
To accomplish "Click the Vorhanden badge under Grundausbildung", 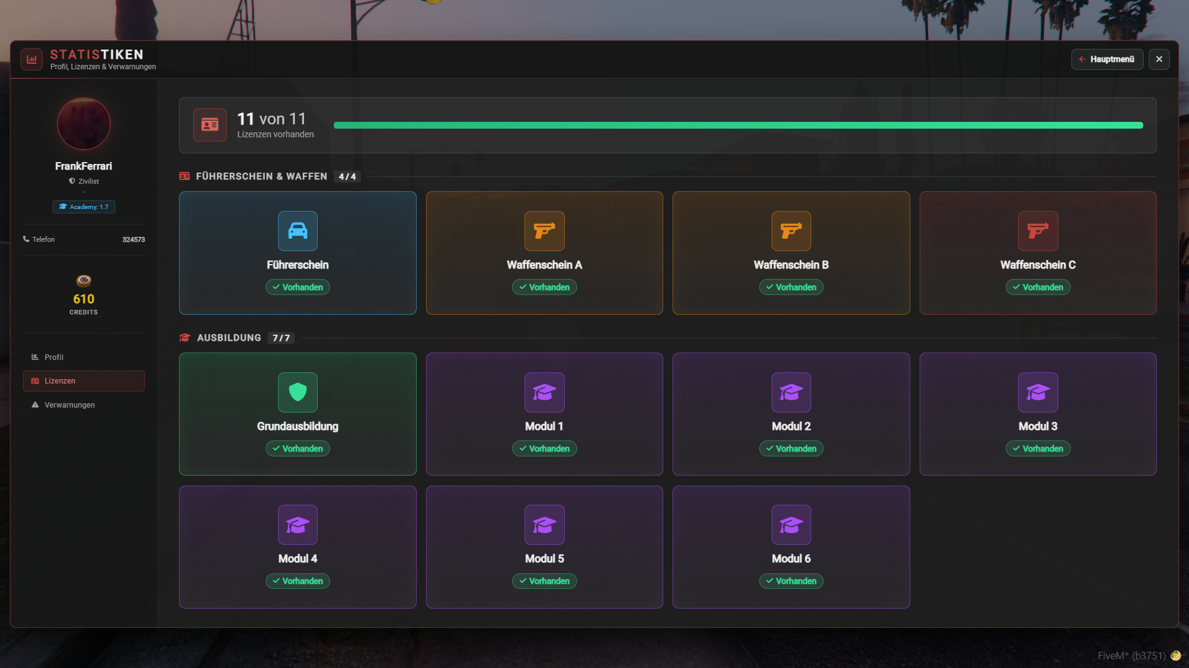I will [298, 448].
